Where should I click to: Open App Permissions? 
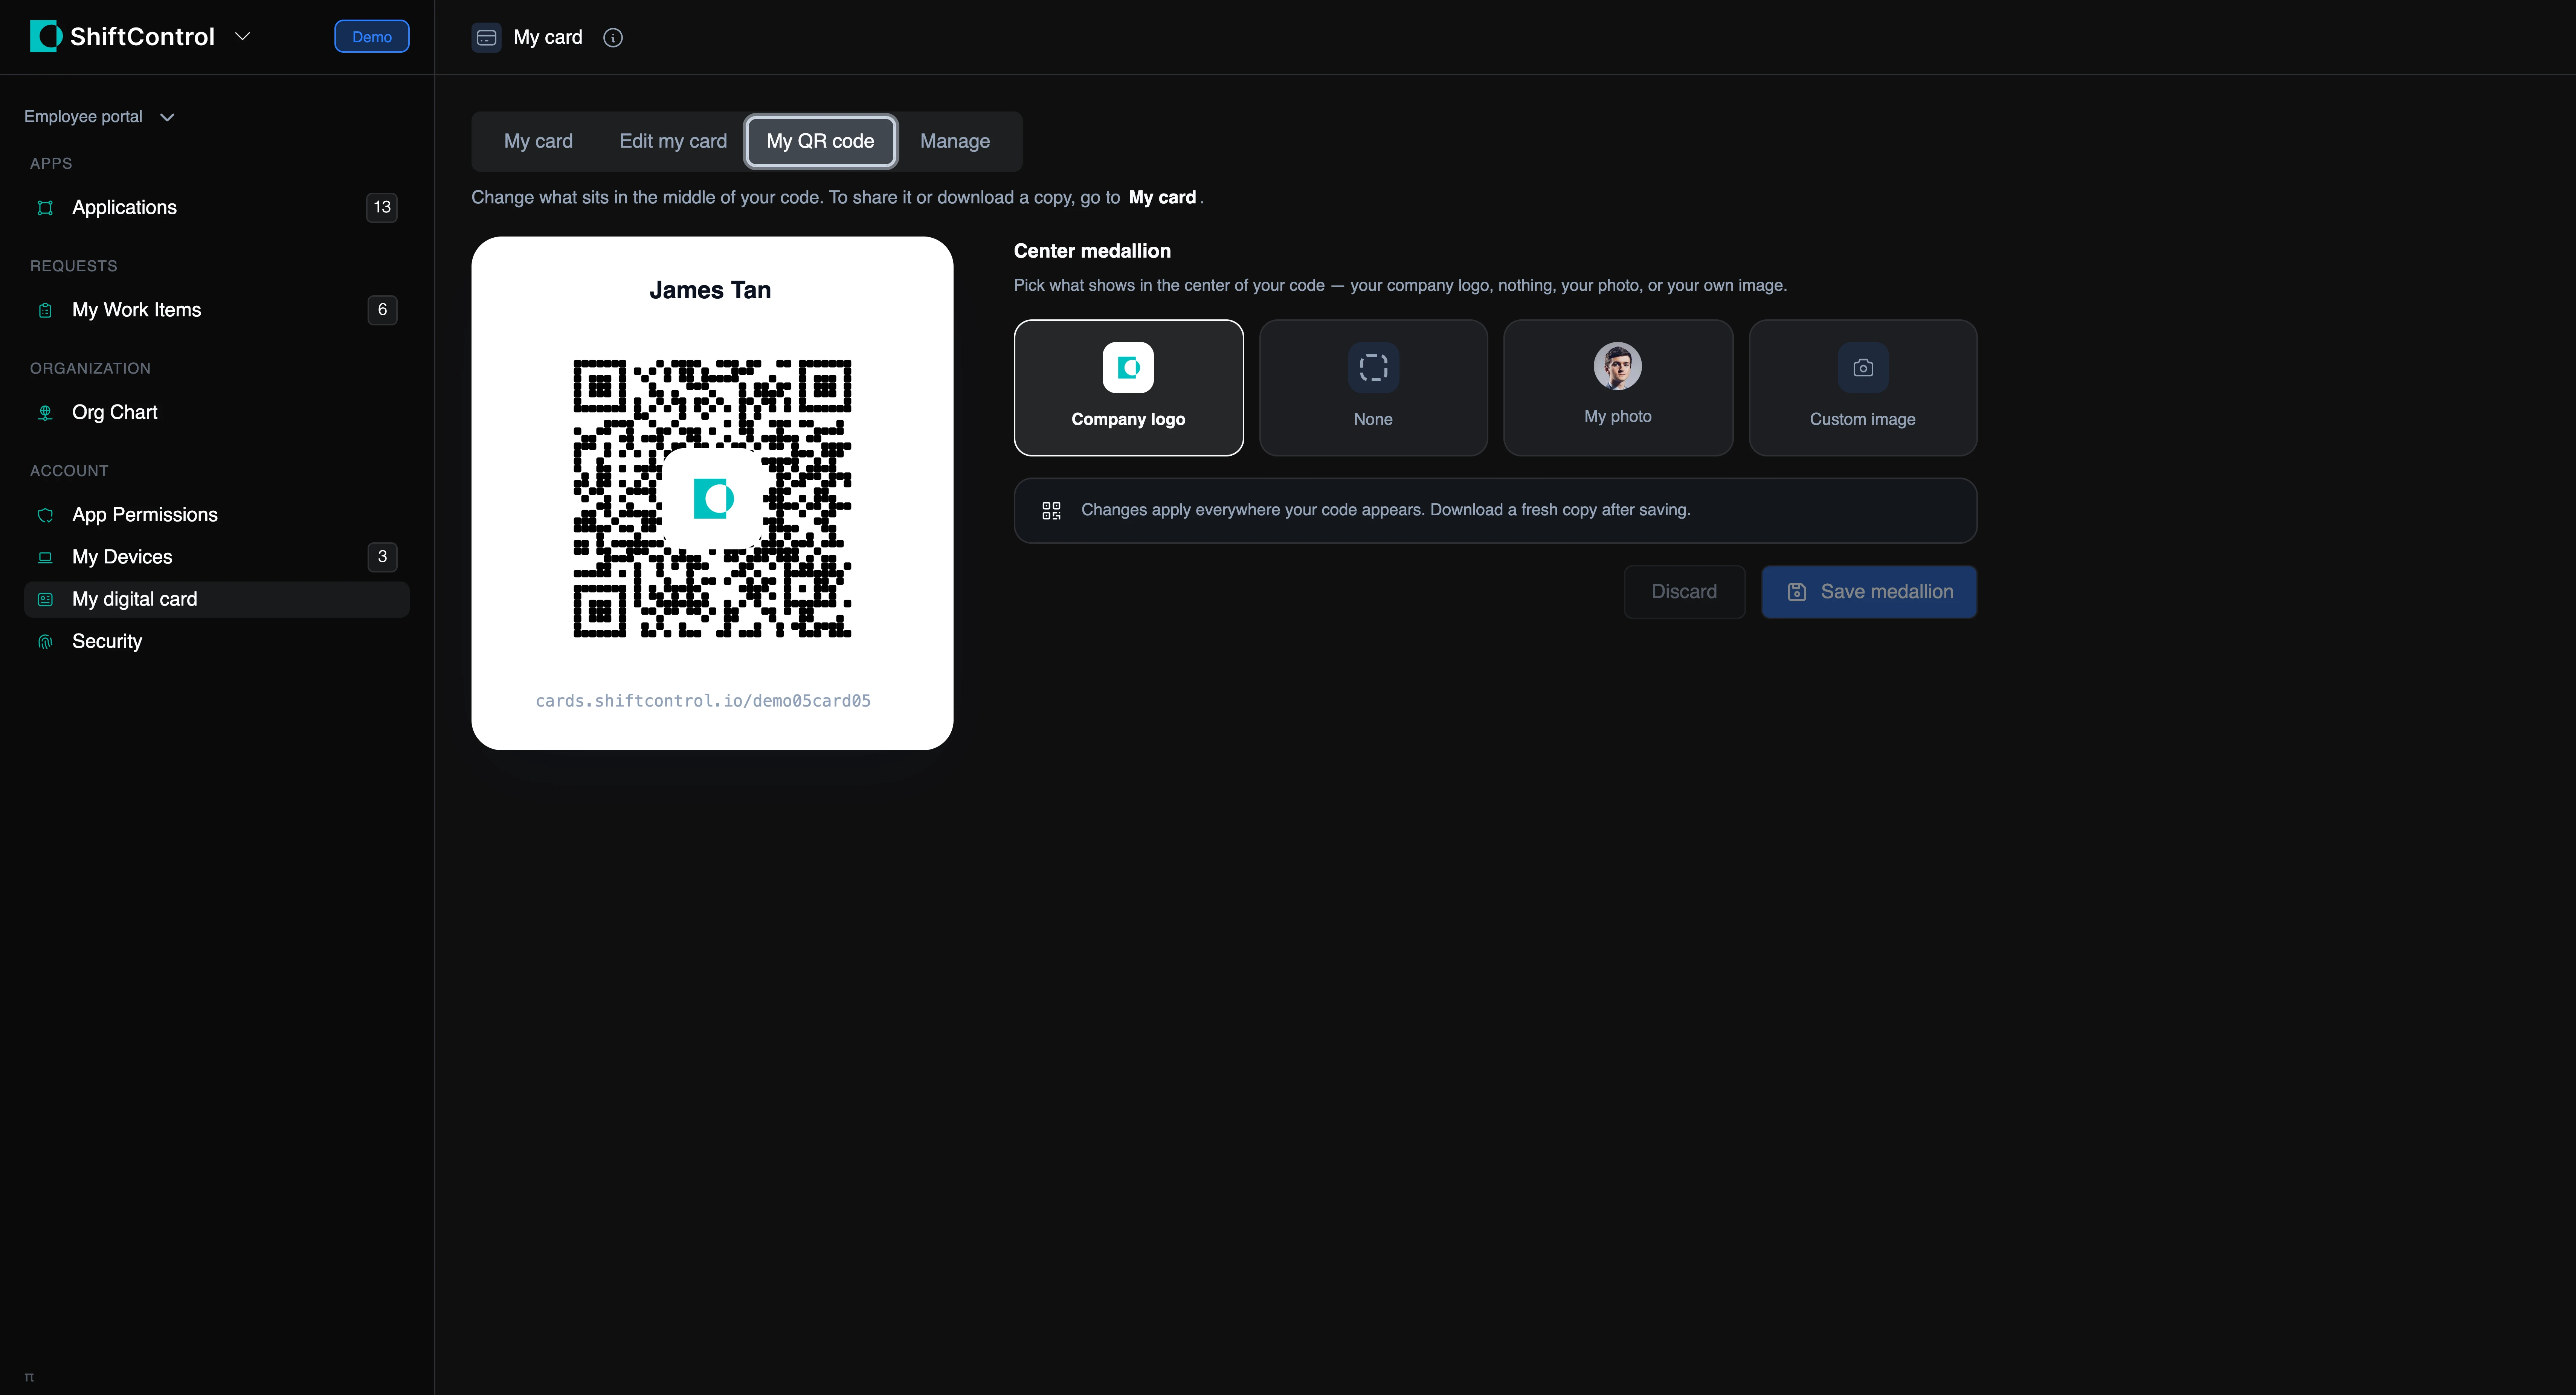[217, 515]
